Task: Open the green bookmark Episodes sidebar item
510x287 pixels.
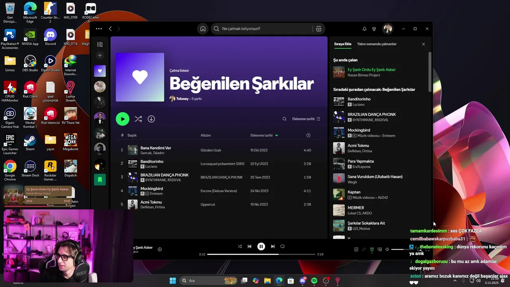Action: click(x=100, y=179)
